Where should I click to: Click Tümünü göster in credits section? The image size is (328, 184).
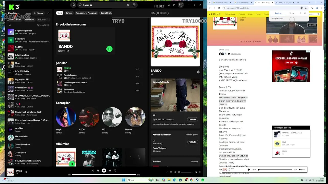point(192,135)
